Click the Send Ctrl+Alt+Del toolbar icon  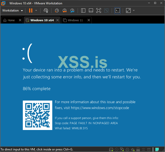click(46, 10)
